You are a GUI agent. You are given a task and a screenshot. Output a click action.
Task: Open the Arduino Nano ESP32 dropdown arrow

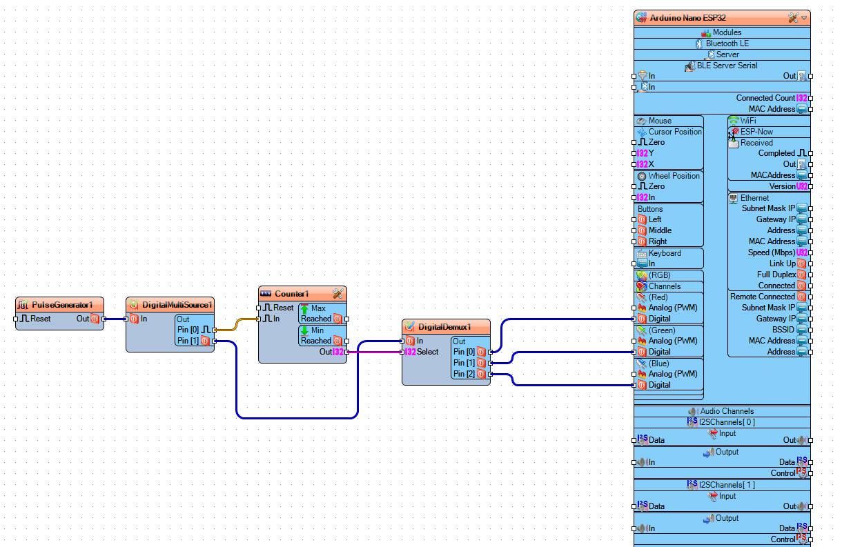click(x=805, y=18)
